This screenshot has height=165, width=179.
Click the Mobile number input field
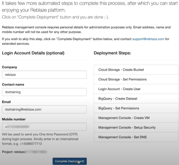point(44,127)
